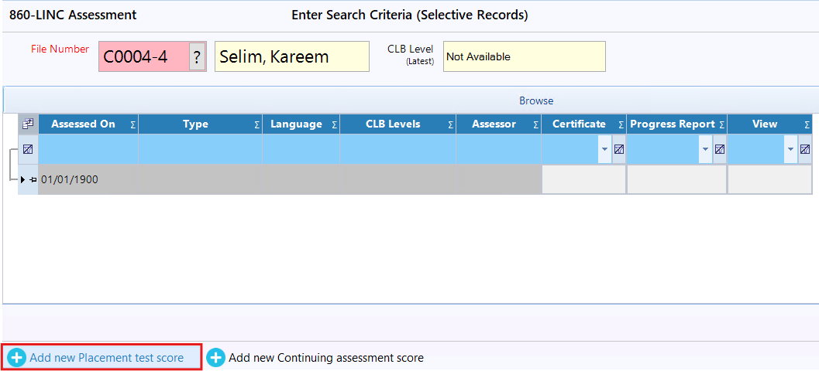Screen dimensions: 819x371
Task: Open the Certificate filter dropdown
Action: coord(605,149)
